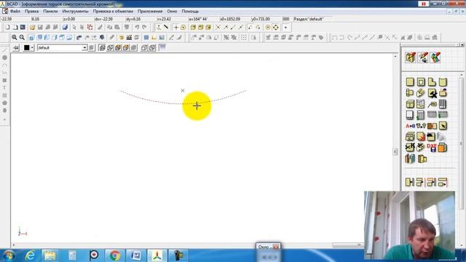This screenshot has width=466, height=262.
Task: Click the Undo arrow icon
Action: [137, 28]
